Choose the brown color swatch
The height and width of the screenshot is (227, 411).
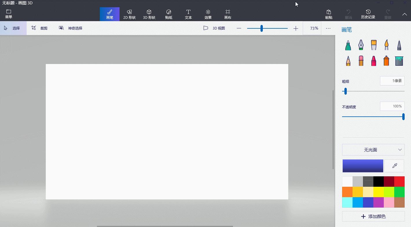[x=399, y=202]
